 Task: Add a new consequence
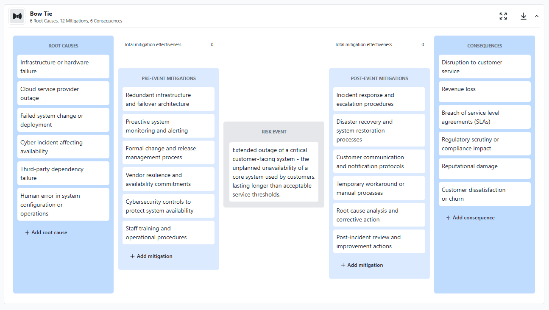coord(470,217)
